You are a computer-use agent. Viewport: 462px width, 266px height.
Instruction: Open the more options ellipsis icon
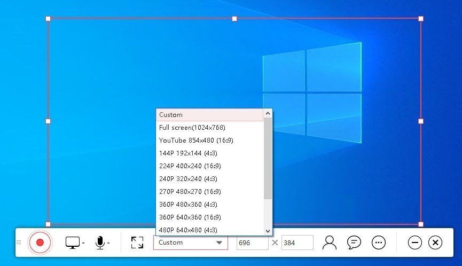[379, 242]
